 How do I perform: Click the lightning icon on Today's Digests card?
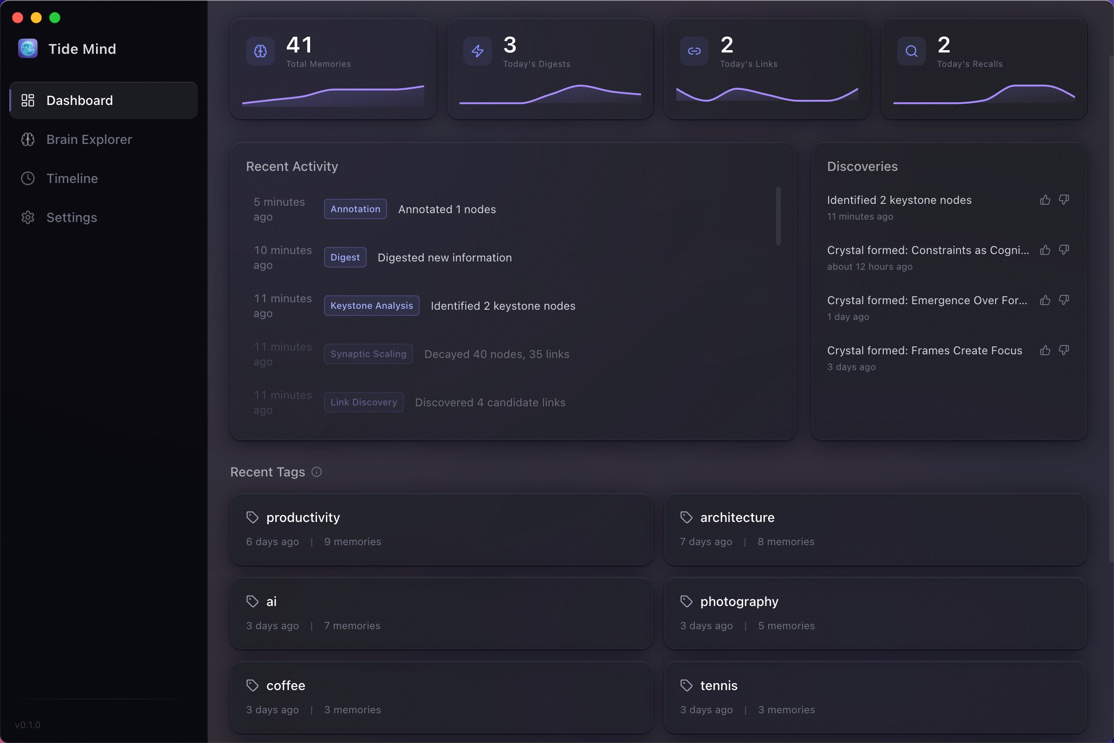pos(477,51)
